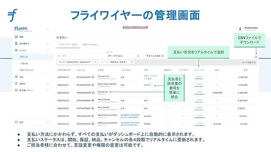The height and width of the screenshot is (152, 271).
Task: Collapse the お支払い menu chevron
Action: (x=48, y=50)
